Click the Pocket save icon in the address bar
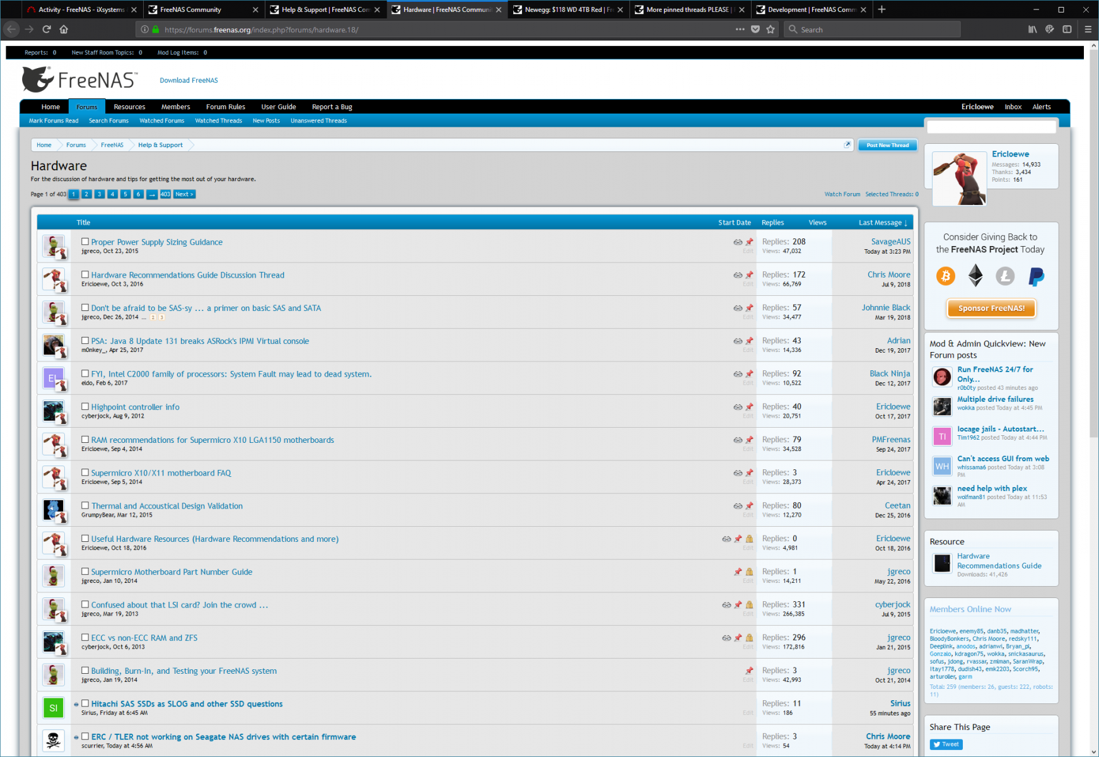The width and height of the screenshot is (1099, 757). click(755, 29)
